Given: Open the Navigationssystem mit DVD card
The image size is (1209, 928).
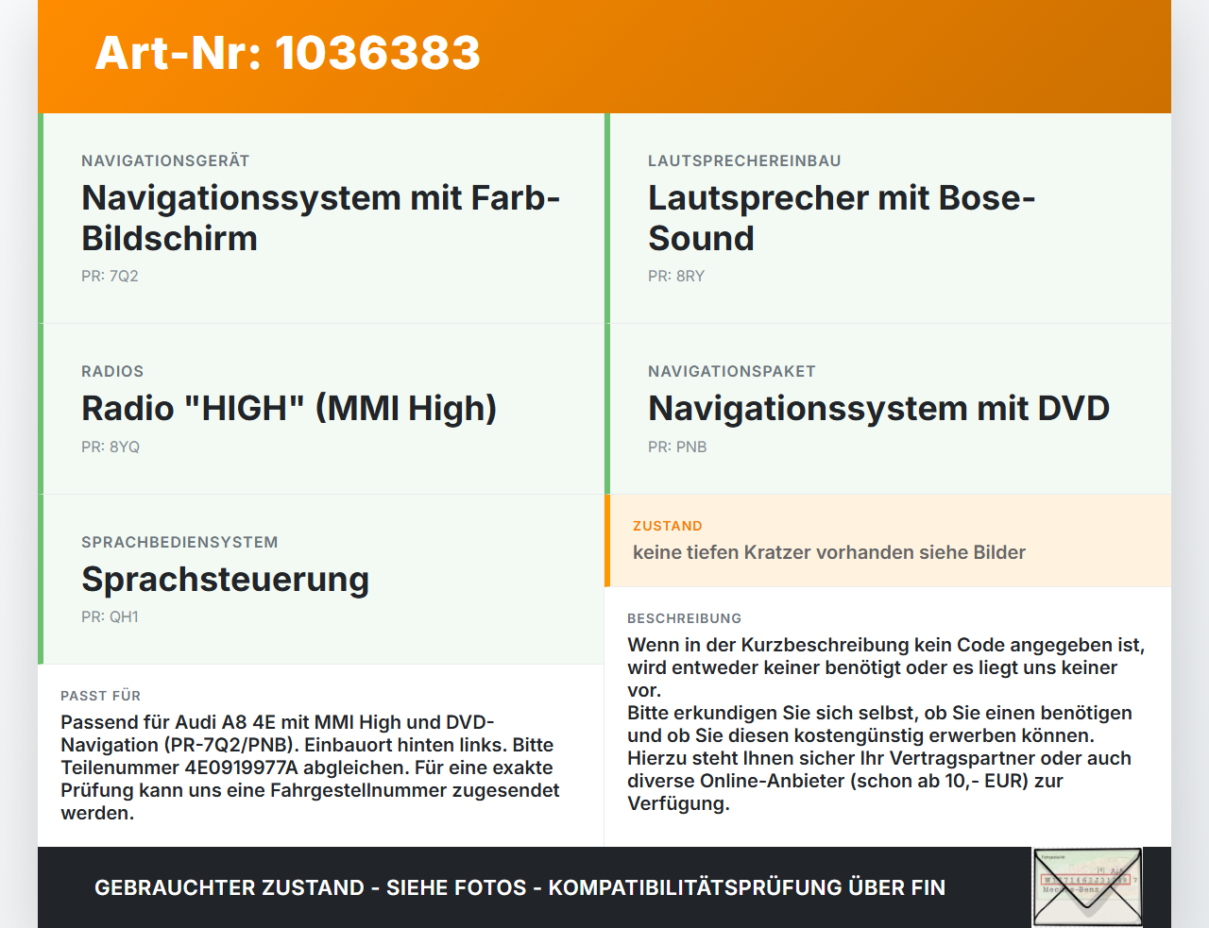Looking at the screenshot, I should tap(888, 409).
